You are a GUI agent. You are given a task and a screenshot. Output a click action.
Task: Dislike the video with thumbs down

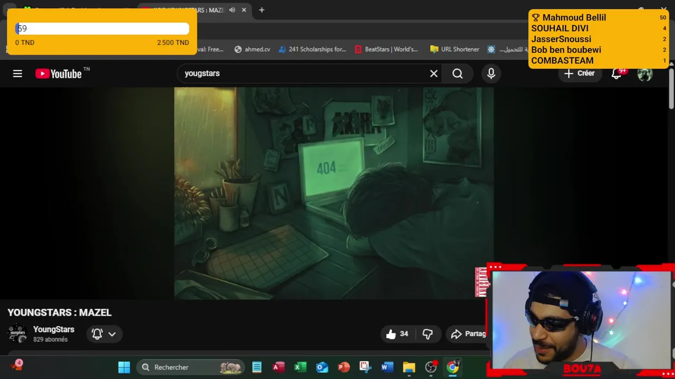[x=428, y=334]
